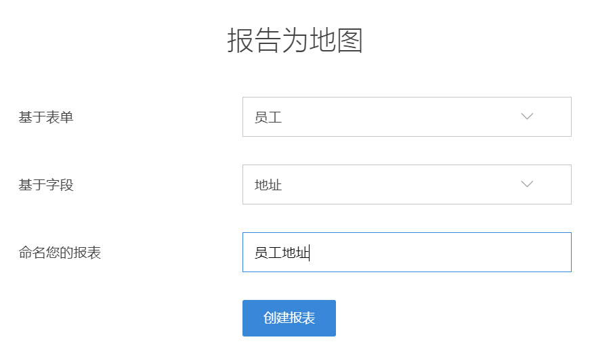Image resolution: width=594 pixels, height=348 pixels.
Task: Click the 员工地址 text in name field
Action: 281,253
